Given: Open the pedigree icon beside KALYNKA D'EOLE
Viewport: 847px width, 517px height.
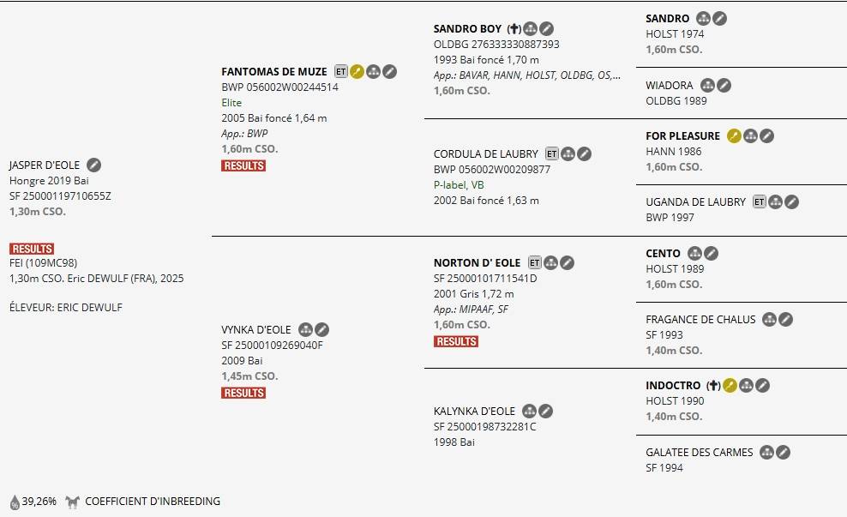Looking at the screenshot, I should pyautogui.click(x=530, y=412).
